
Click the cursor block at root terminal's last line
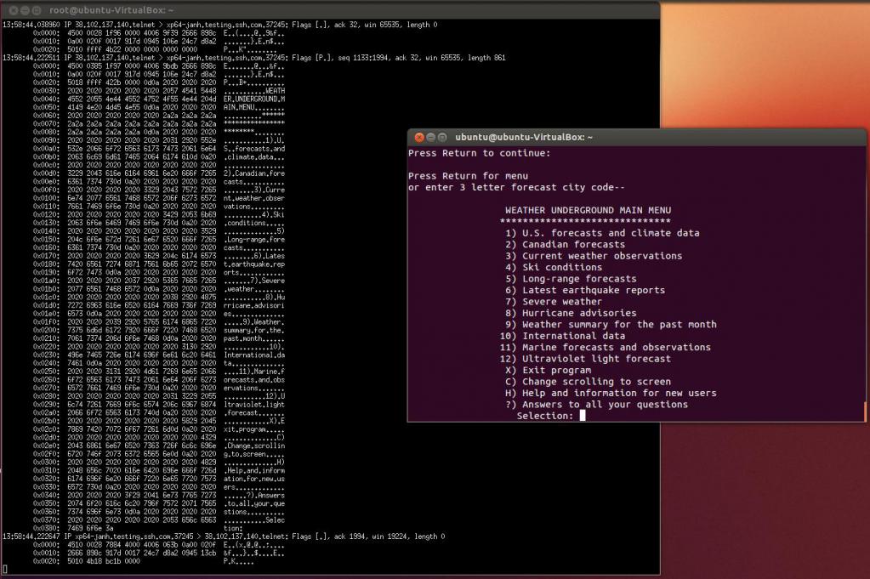coord(5,569)
